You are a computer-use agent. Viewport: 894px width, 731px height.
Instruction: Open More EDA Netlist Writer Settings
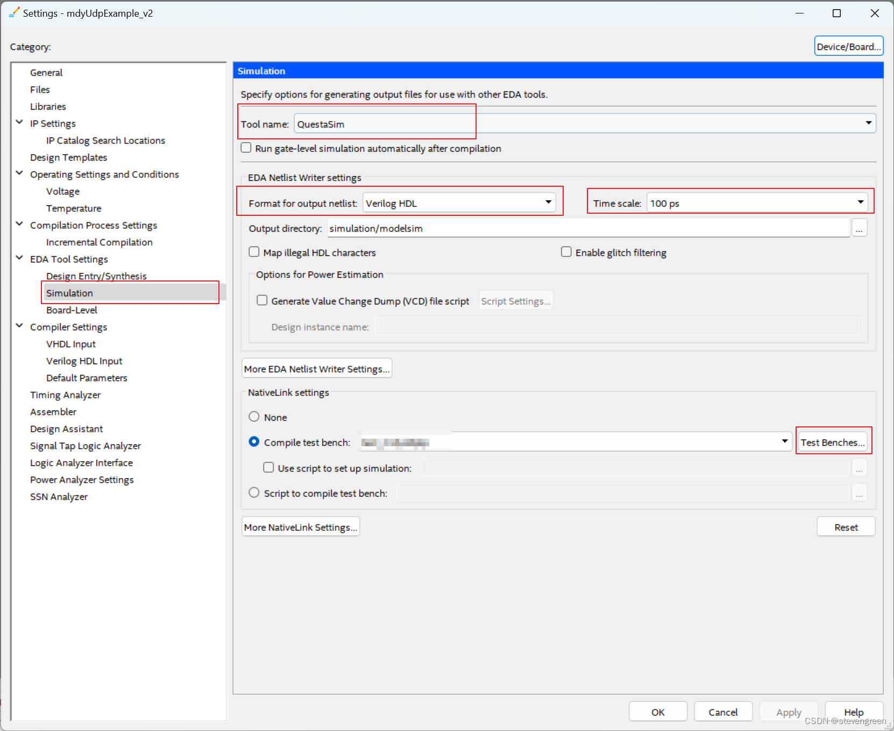tap(317, 369)
